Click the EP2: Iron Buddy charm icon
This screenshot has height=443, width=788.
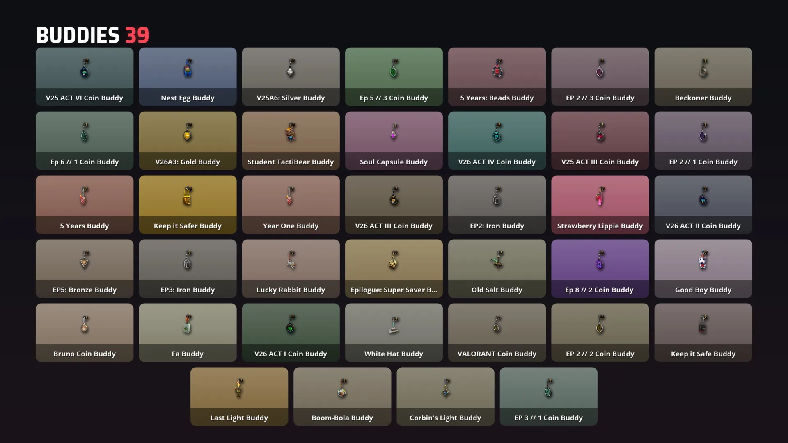[497, 196]
